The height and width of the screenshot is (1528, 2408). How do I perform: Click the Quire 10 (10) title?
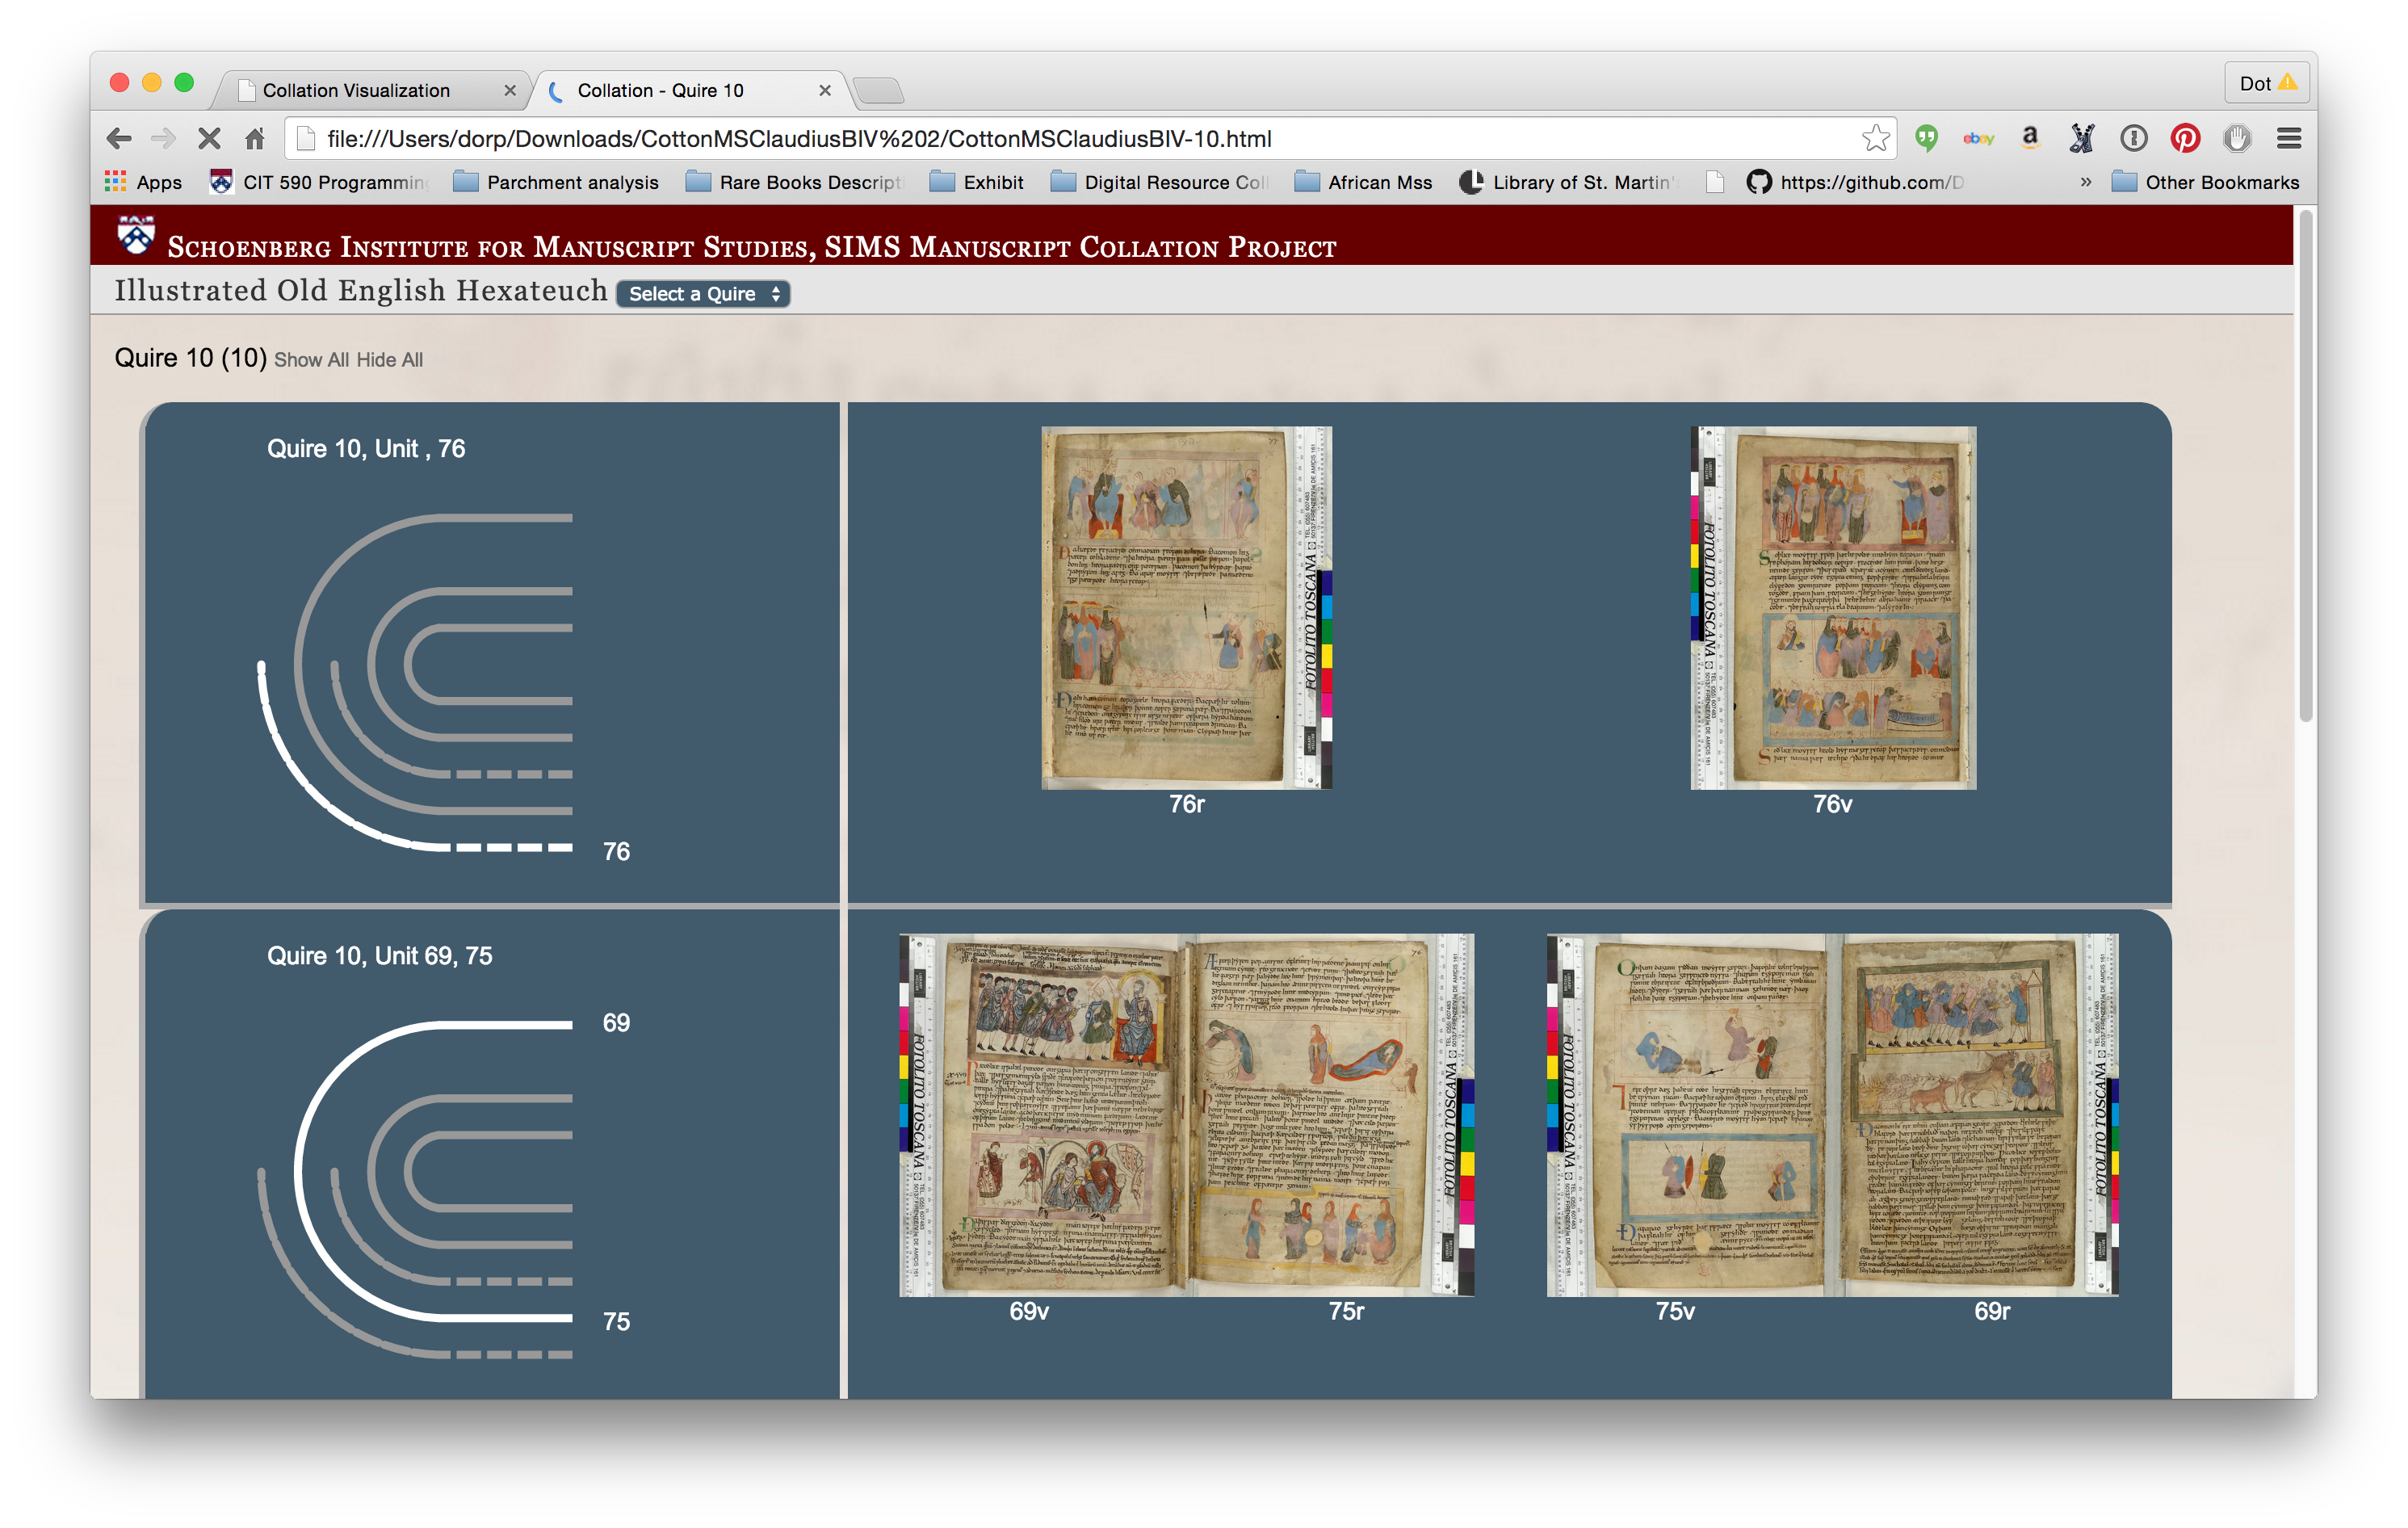coord(191,358)
